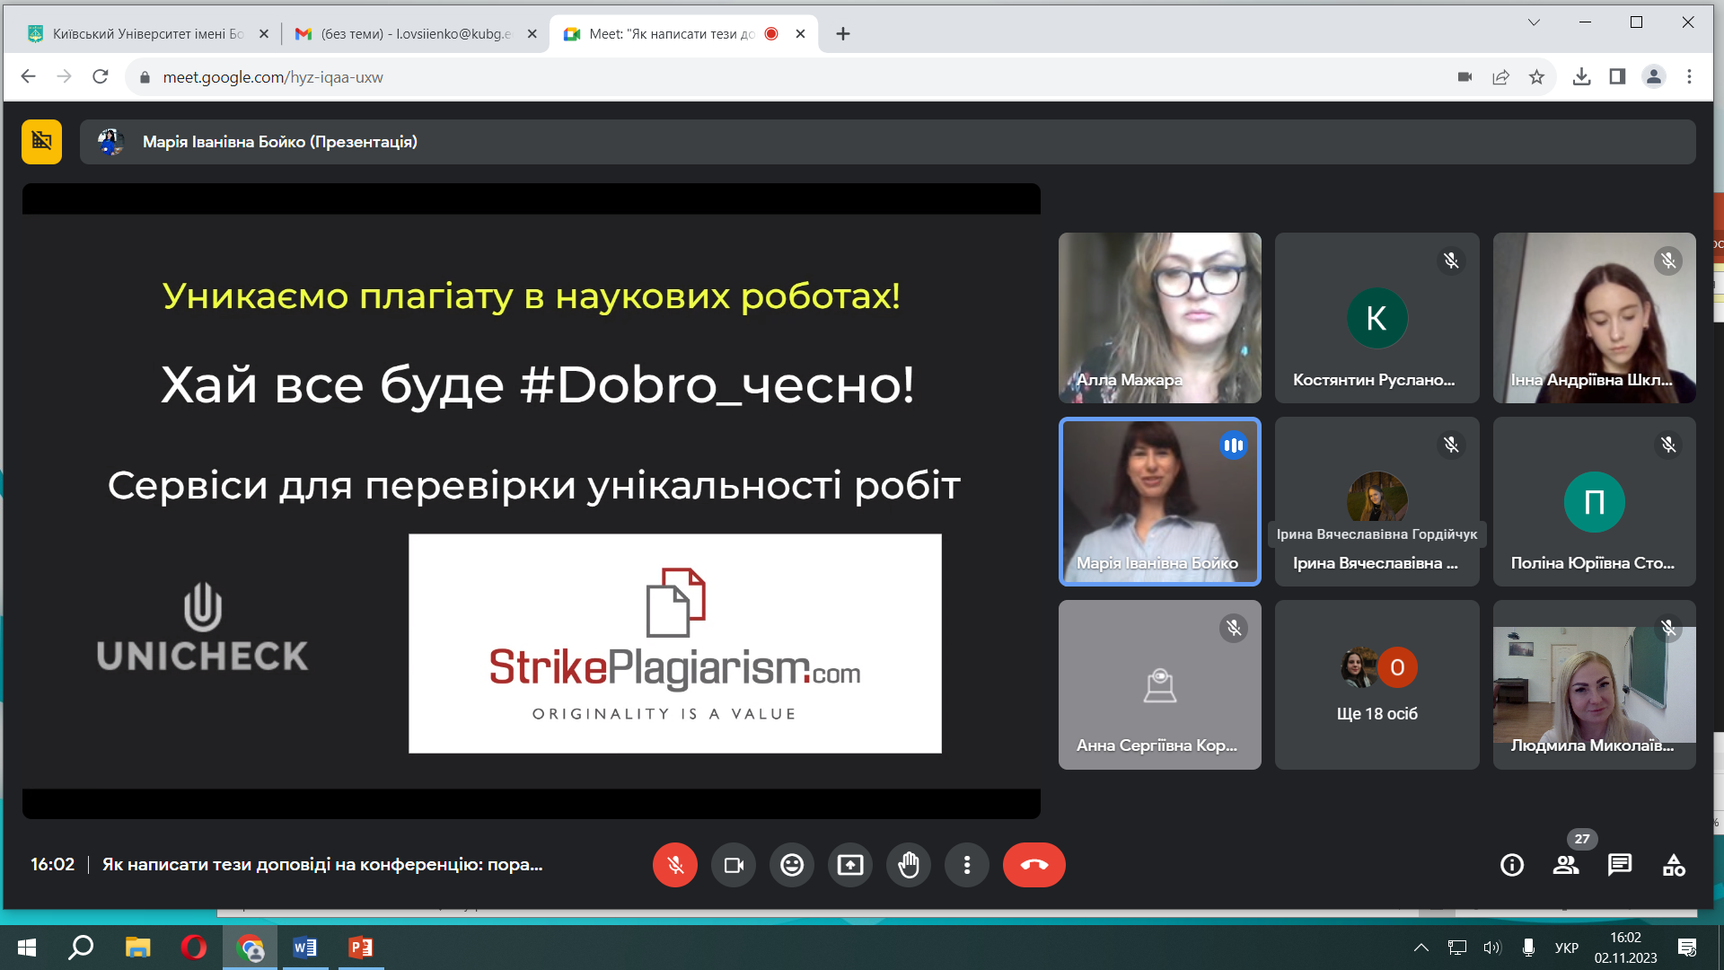Viewport: 1724px width, 970px height.
Task: Select Алла Мажара video tile
Action: pyautogui.click(x=1159, y=318)
